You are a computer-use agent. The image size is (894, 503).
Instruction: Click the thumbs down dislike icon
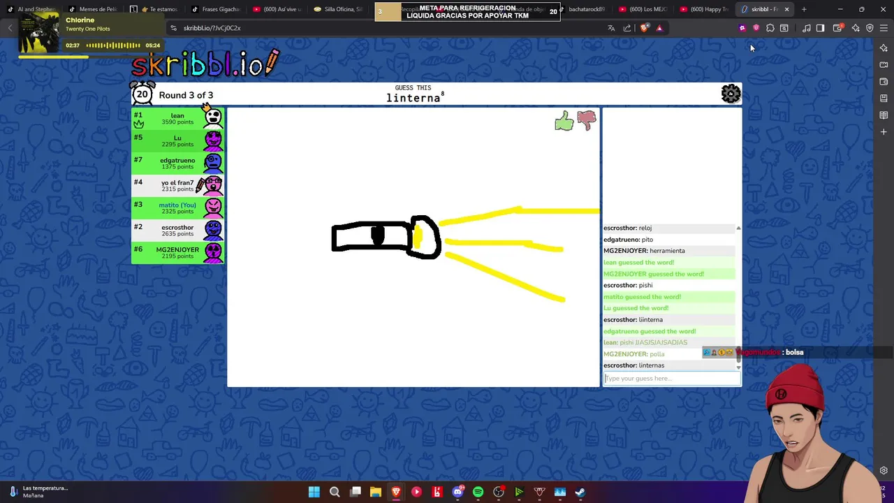click(587, 121)
